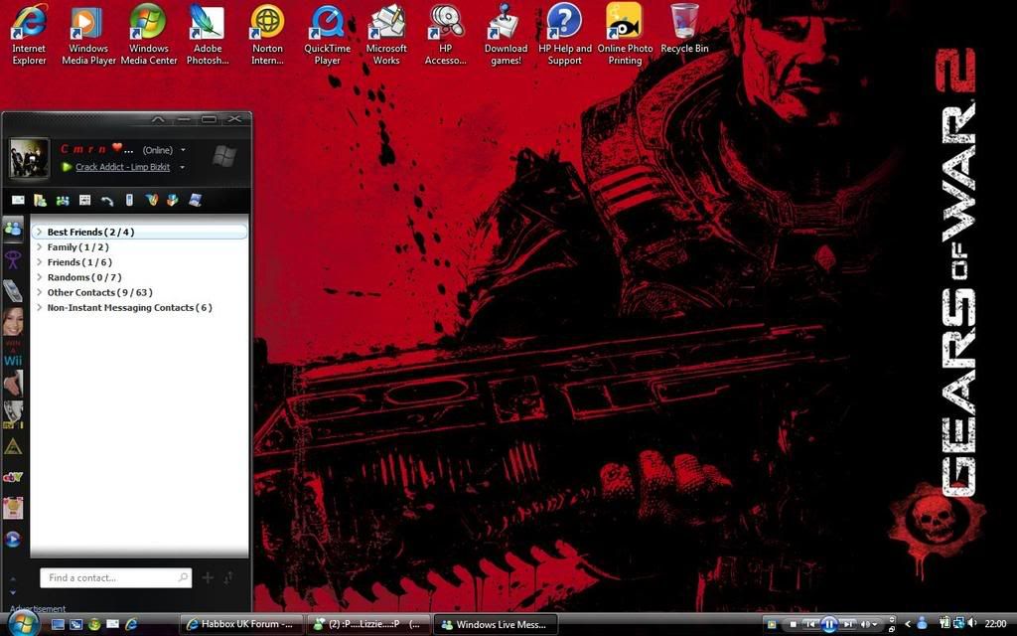Click the Windows Start orb button
This screenshot has height=636, width=1017.
pyautogui.click(x=23, y=623)
